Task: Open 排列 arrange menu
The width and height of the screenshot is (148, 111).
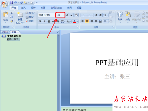Action: 128,17
